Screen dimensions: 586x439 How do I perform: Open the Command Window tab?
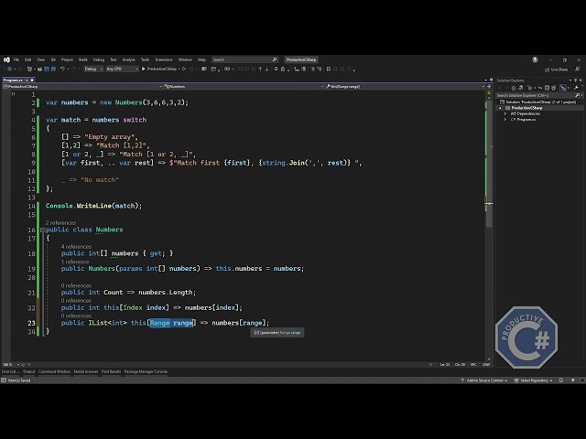[54, 372]
